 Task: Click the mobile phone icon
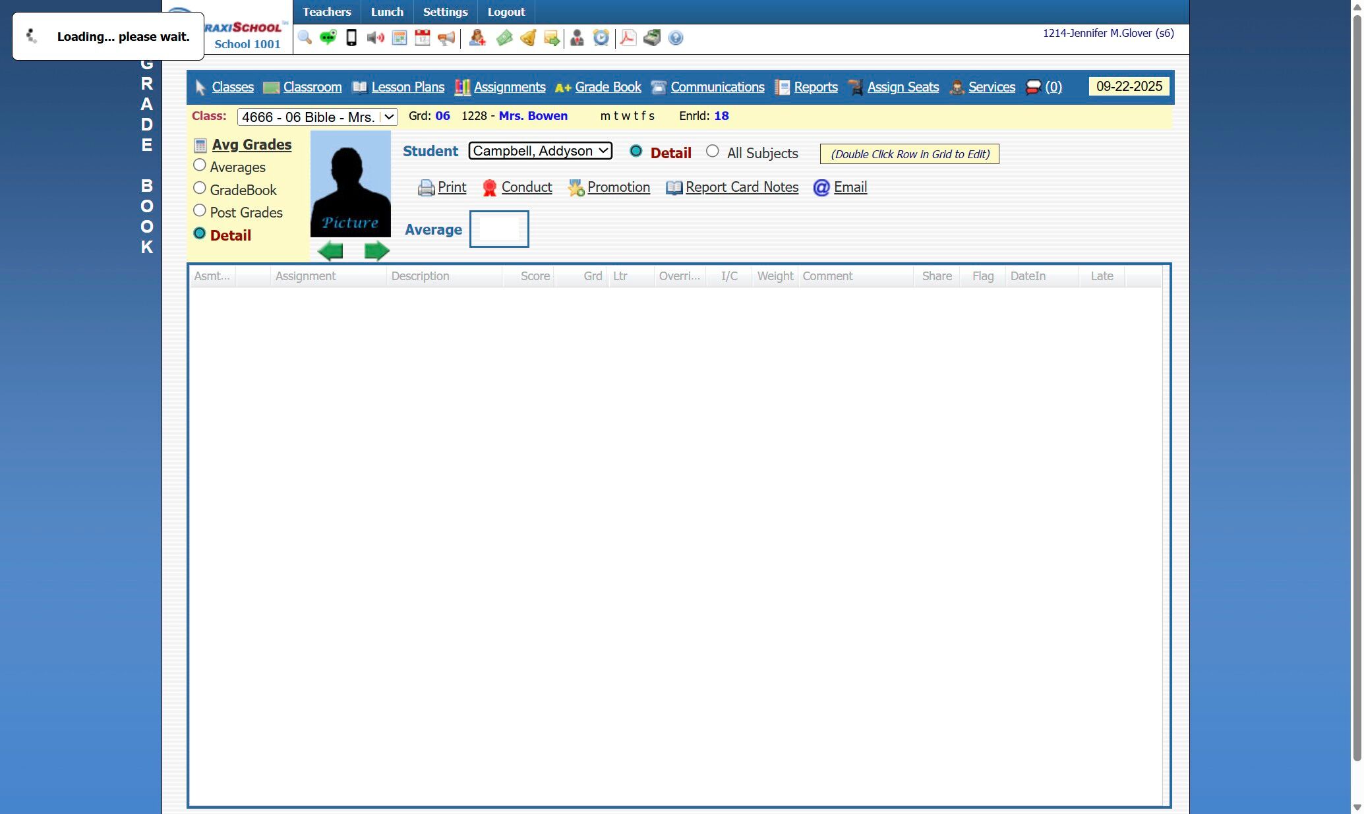tap(351, 38)
